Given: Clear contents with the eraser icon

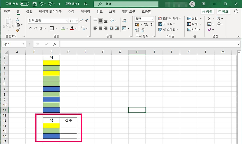Looking at the screenshot, I should 209,29.
